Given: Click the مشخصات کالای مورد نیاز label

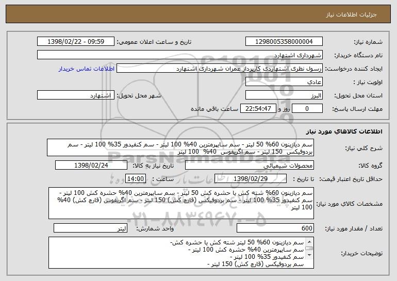Looking at the screenshot, I should tap(350, 204).
